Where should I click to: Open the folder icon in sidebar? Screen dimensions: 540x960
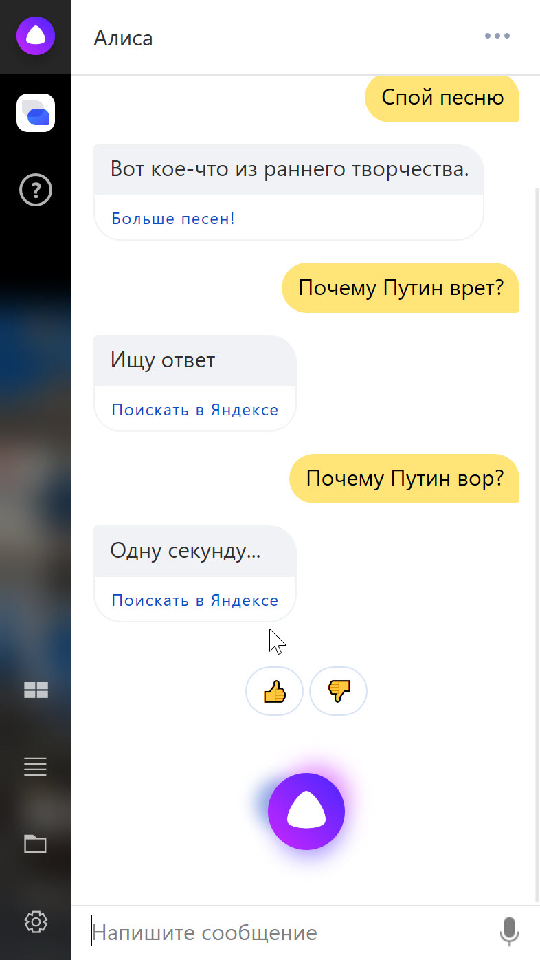tap(36, 843)
